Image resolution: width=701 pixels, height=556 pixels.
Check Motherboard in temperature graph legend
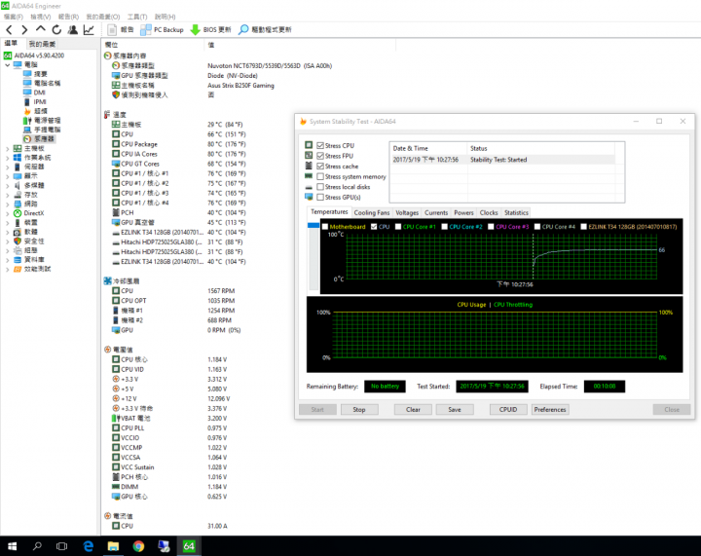coord(325,227)
